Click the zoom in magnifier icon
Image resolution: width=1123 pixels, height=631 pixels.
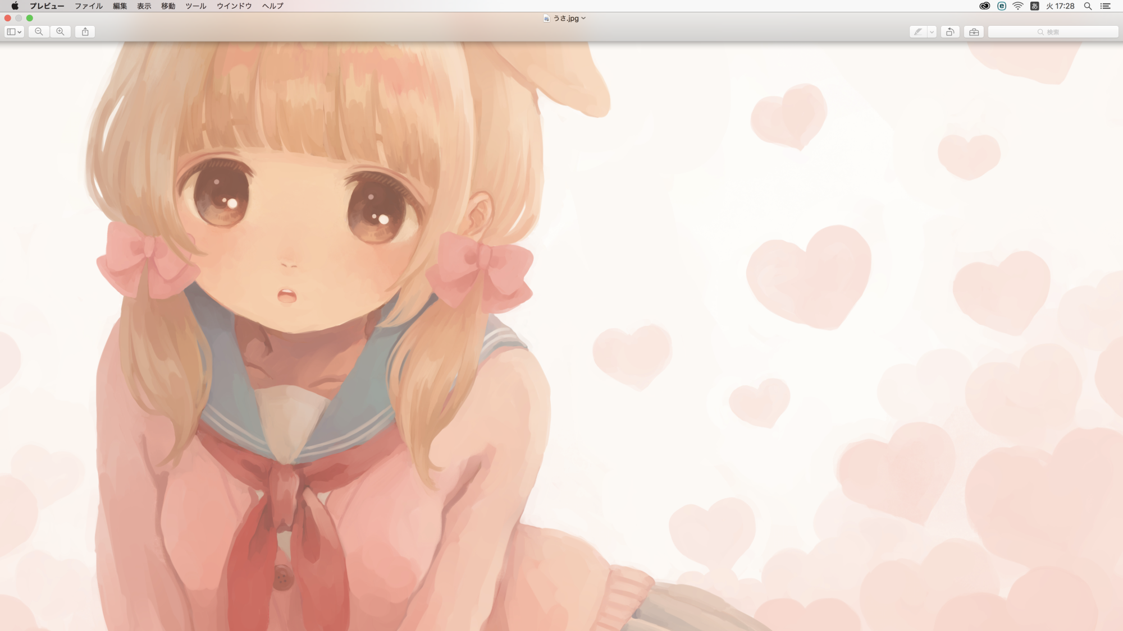point(60,32)
